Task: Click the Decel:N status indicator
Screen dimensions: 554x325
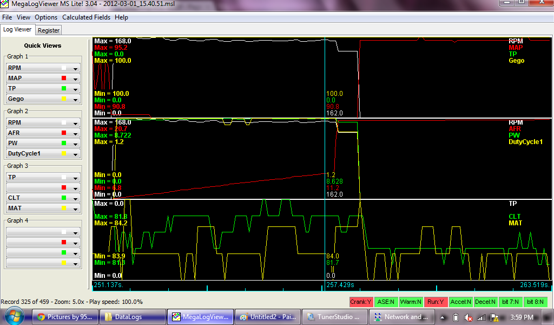Action: (485, 302)
